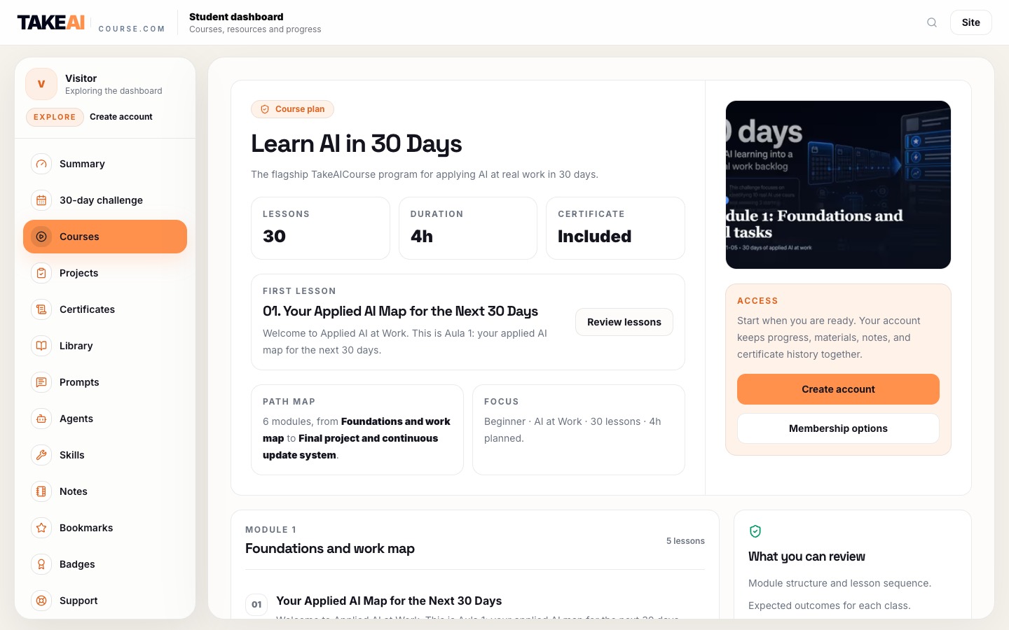Open the Library book icon
Image resolution: width=1009 pixels, height=630 pixels.
(41, 346)
